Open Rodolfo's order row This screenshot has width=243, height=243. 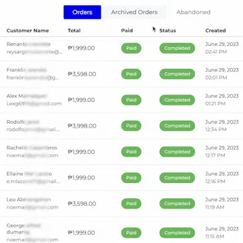122,126
